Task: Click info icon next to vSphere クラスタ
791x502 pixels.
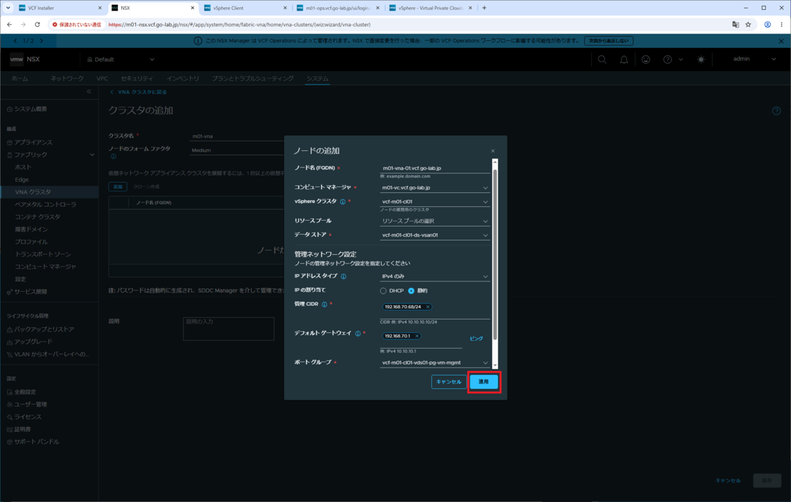Action: 343,202
